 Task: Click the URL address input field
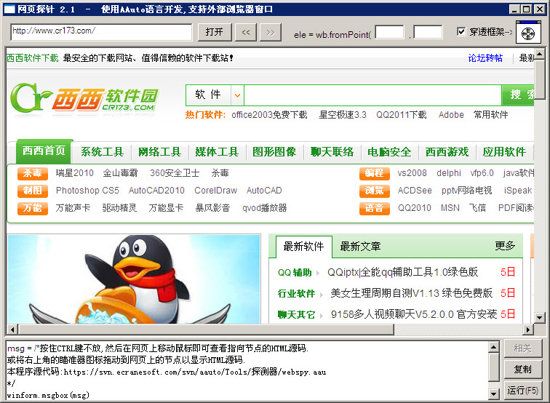pyautogui.click(x=101, y=32)
